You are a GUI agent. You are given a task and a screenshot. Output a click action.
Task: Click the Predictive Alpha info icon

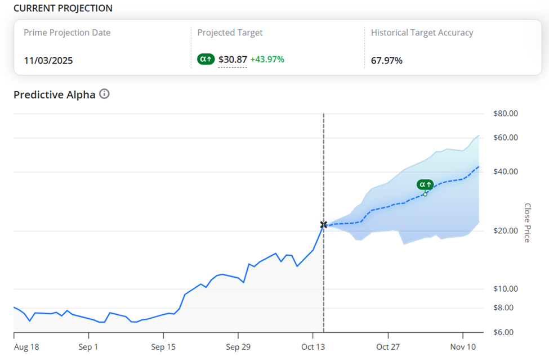point(104,94)
